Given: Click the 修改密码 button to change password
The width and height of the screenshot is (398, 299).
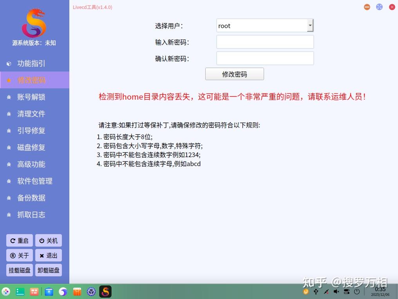Looking at the screenshot, I should click(234, 73).
